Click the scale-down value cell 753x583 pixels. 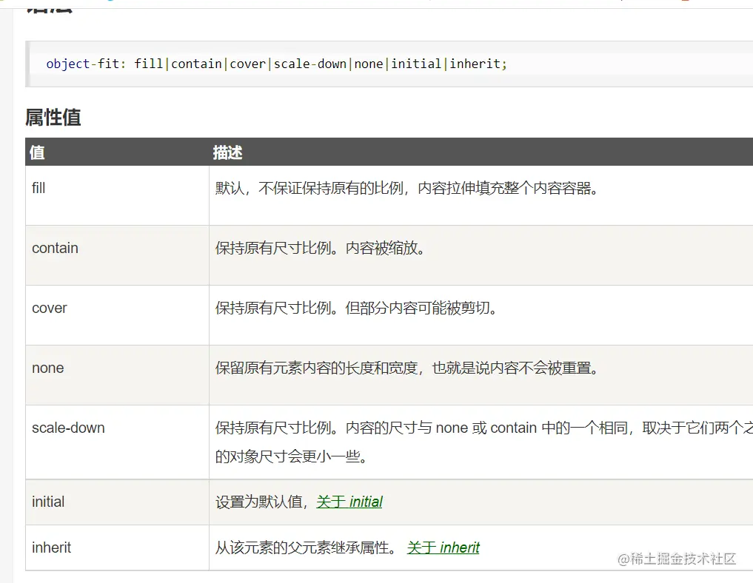[x=117, y=442]
